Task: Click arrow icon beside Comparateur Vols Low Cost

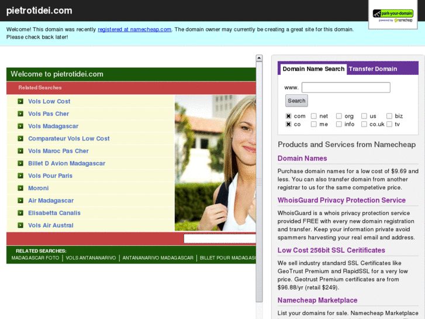Action: coord(20,139)
